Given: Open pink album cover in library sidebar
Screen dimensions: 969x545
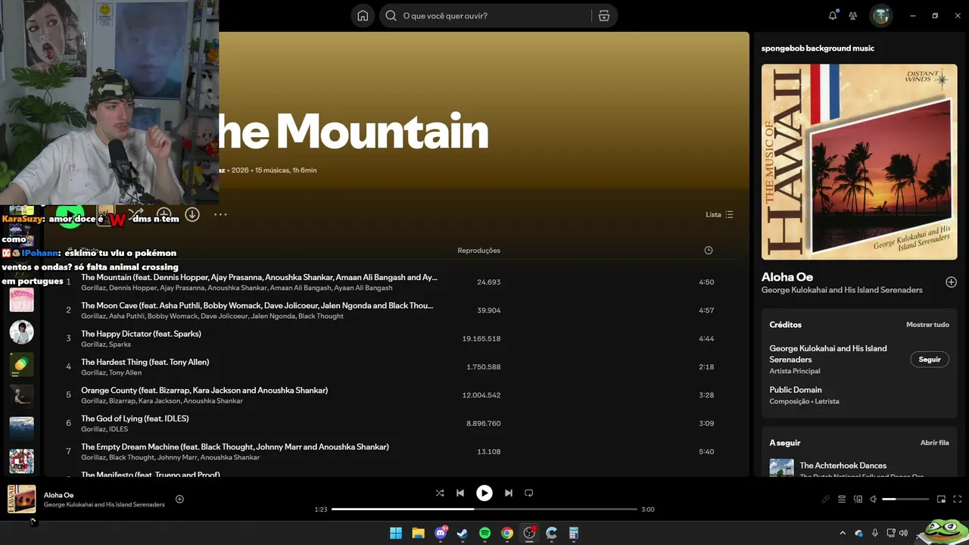Looking at the screenshot, I should [21, 299].
